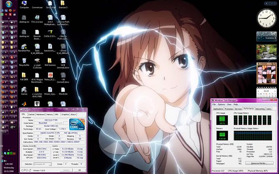Open the Recycle Bin icon
Screen dimensions: 279x174
[24, 61]
